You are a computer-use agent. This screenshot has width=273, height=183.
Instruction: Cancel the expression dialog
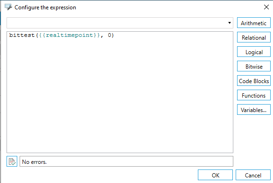point(253,175)
